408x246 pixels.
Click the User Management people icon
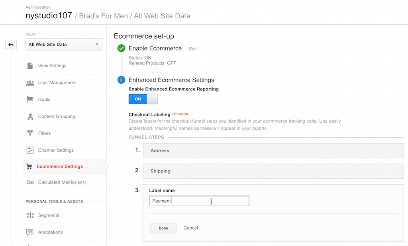point(30,83)
